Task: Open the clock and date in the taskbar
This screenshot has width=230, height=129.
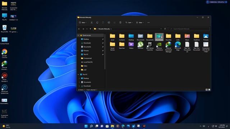Action: 222,126
